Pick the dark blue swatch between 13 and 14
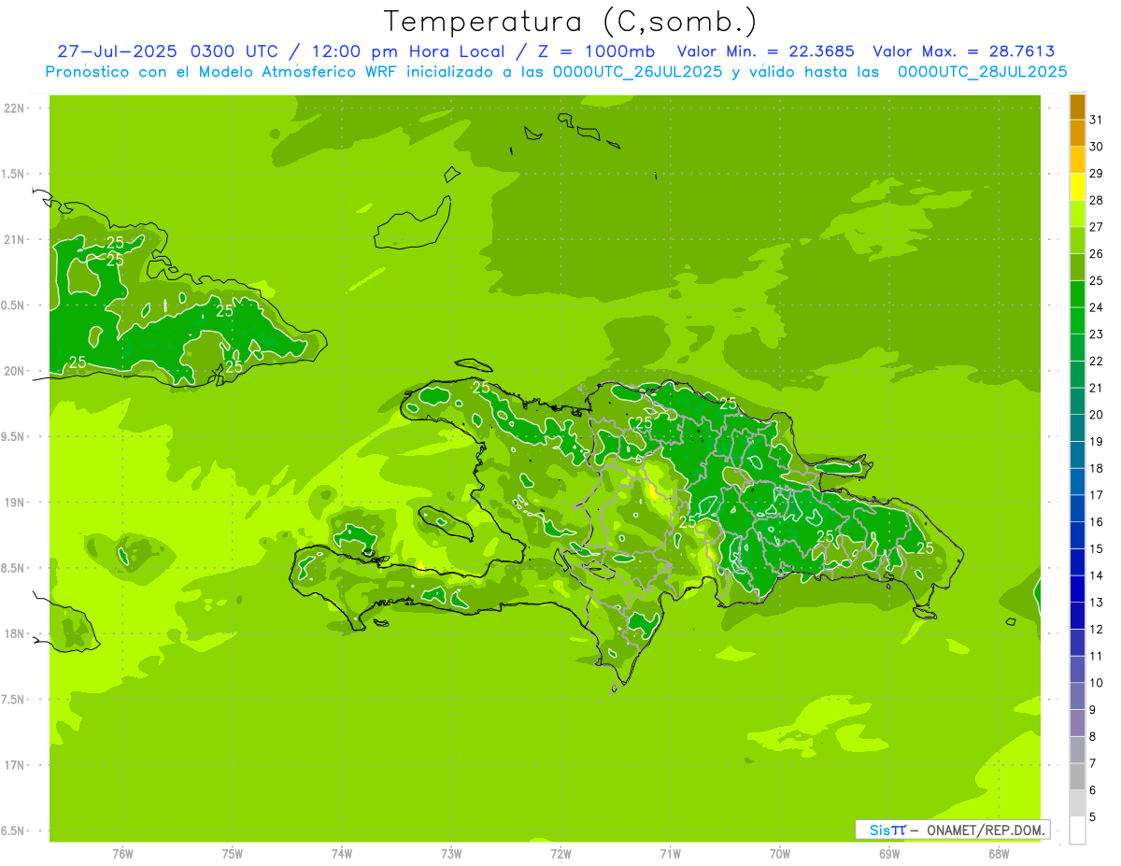The width and height of the screenshot is (1121, 866). tap(1077, 589)
